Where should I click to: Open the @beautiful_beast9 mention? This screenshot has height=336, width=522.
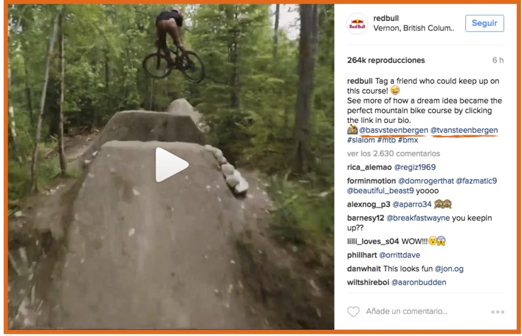click(x=380, y=191)
